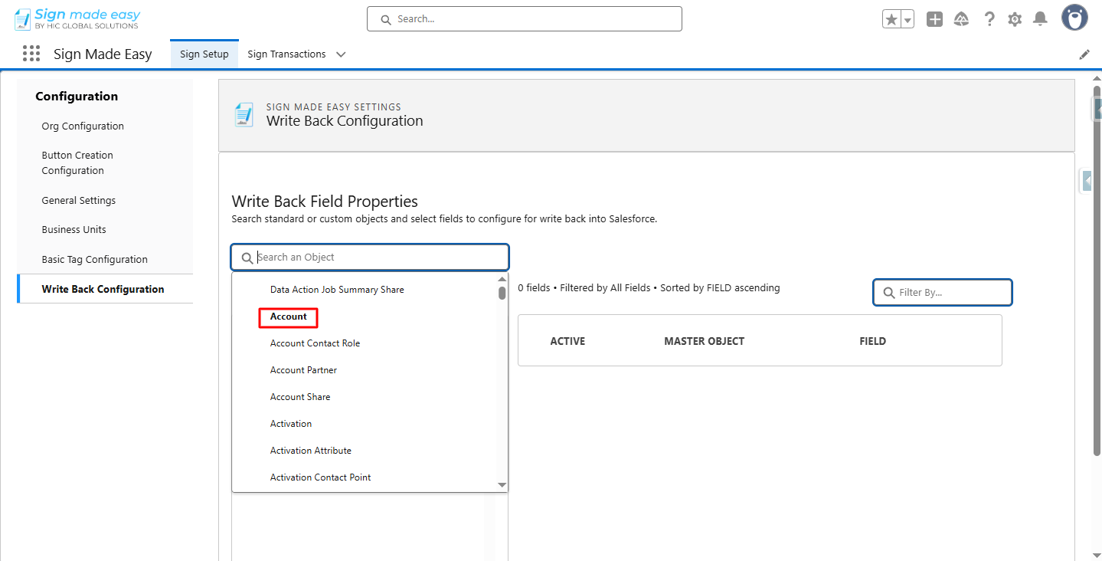Open the Sign Transactions tab
Screen dimensions: 1102x561
click(286, 54)
